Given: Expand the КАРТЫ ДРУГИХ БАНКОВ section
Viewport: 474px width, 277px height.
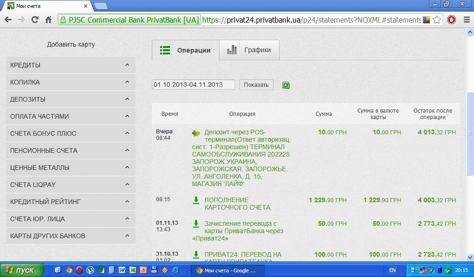Looking at the screenshot, I should [x=71, y=236].
